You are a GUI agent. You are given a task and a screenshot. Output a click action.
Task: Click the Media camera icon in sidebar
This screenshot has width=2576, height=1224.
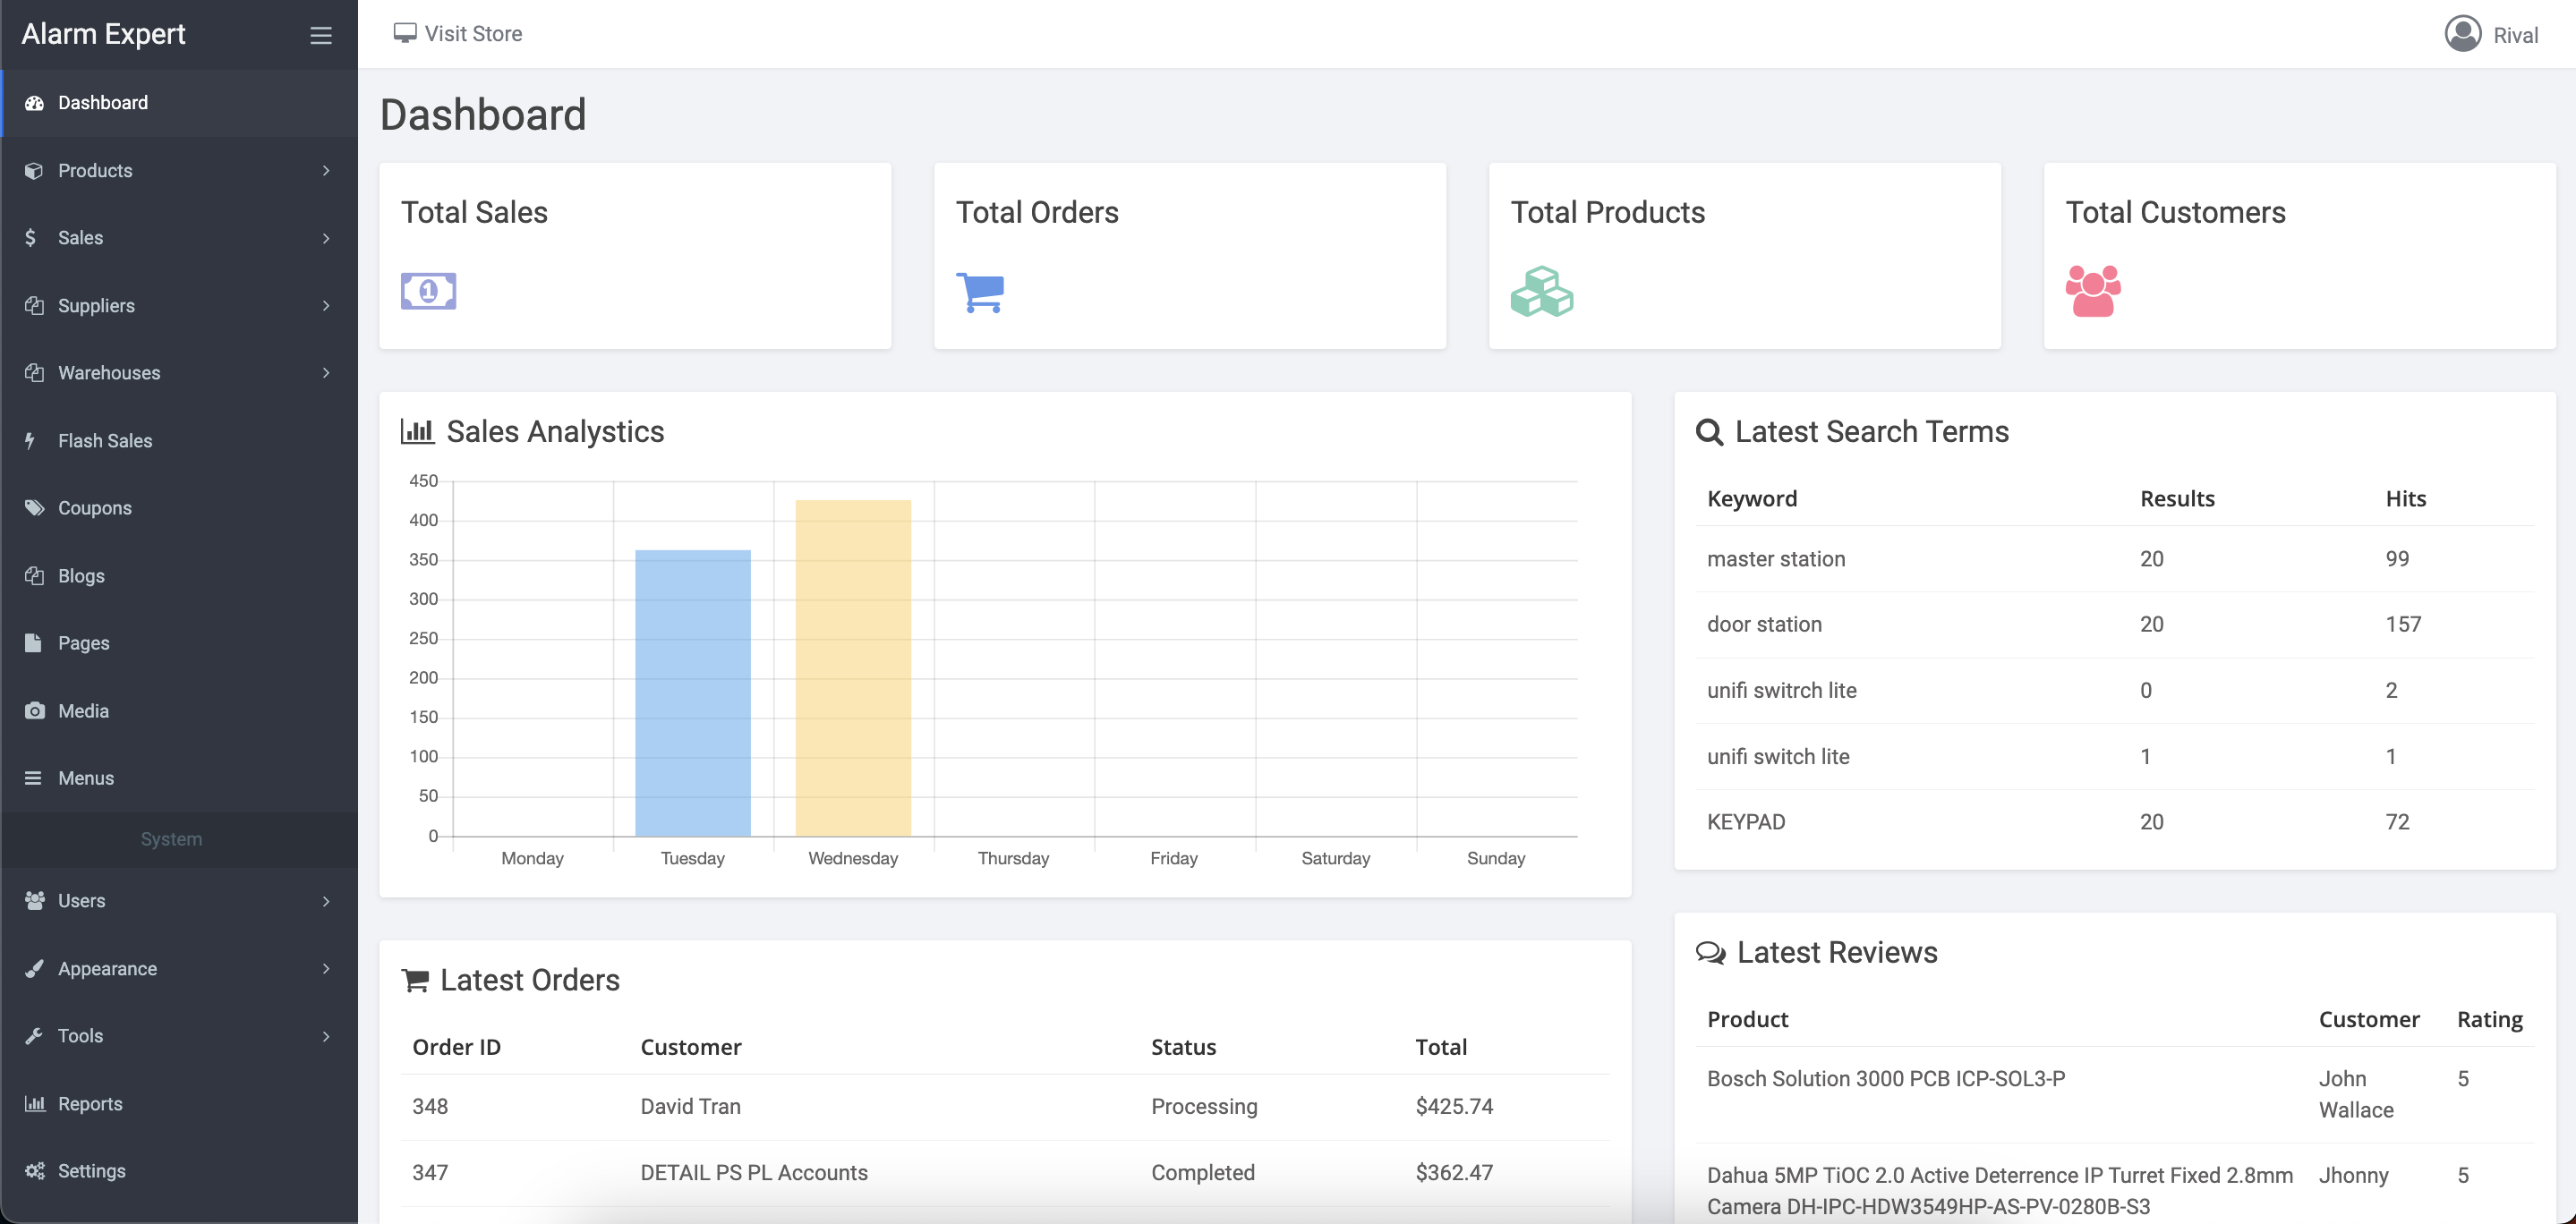click(35, 711)
